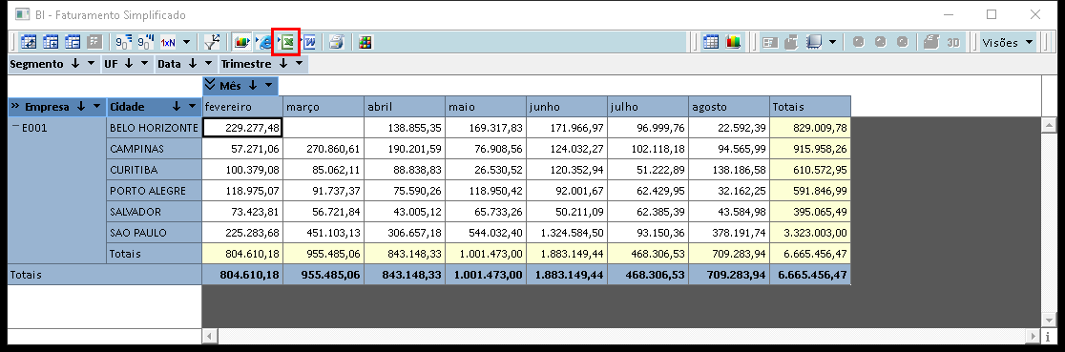Toggle the chart export button in toolbar
Screen dimensions: 1065x352
coord(242,42)
